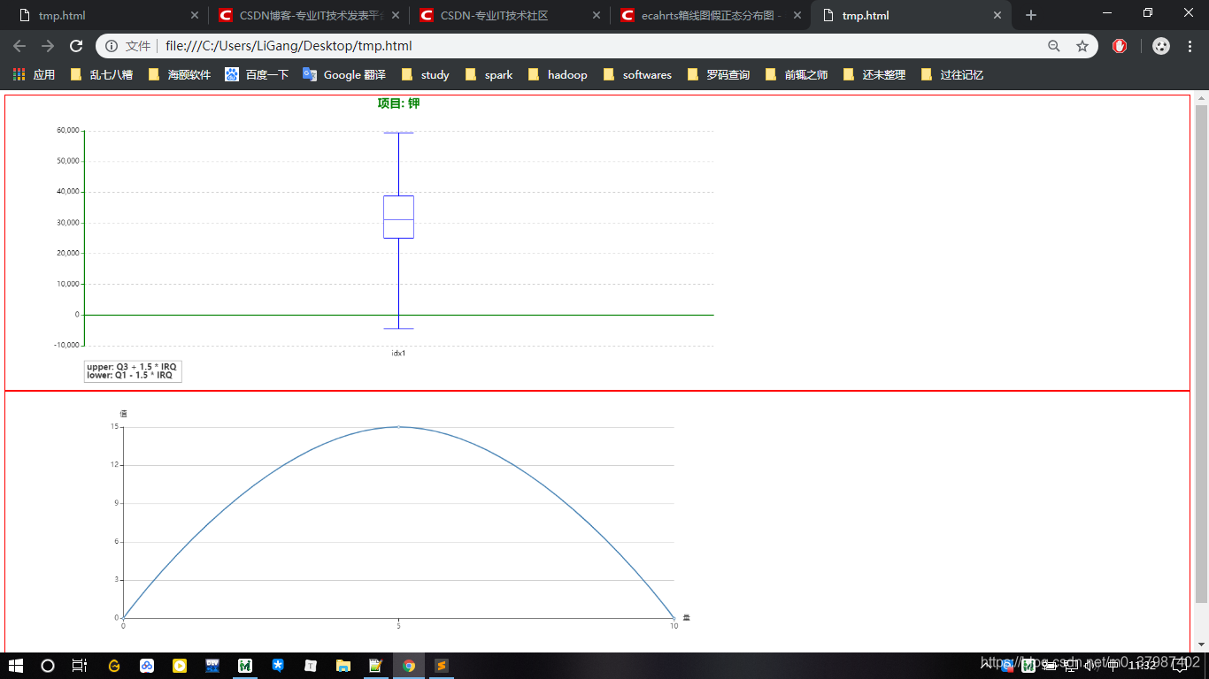The image size is (1209, 679).
Task: Click the chart title 项目: 钾
Action: coord(398,103)
